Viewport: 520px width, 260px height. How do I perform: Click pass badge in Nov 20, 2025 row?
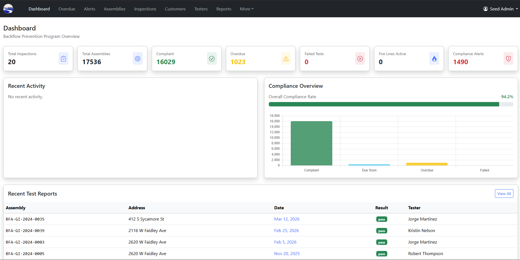(x=381, y=254)
